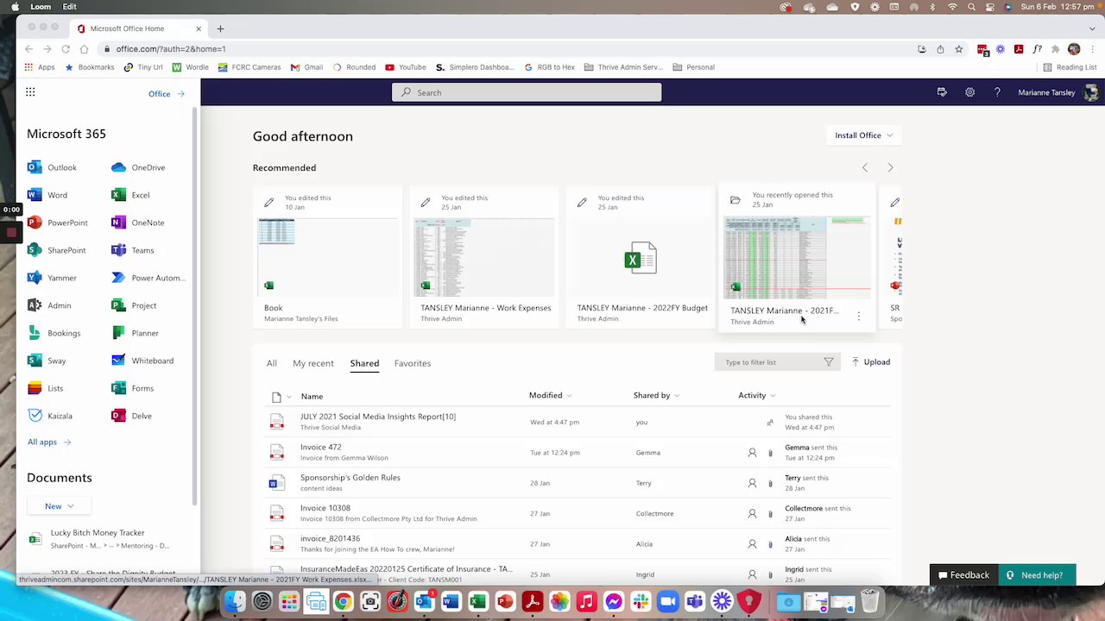
Task: Select the Shared tab
Action: [x=364, y=363]
